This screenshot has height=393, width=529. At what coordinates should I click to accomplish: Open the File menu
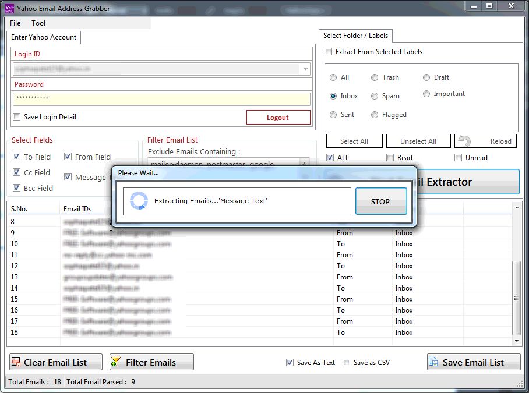(15, 23)
